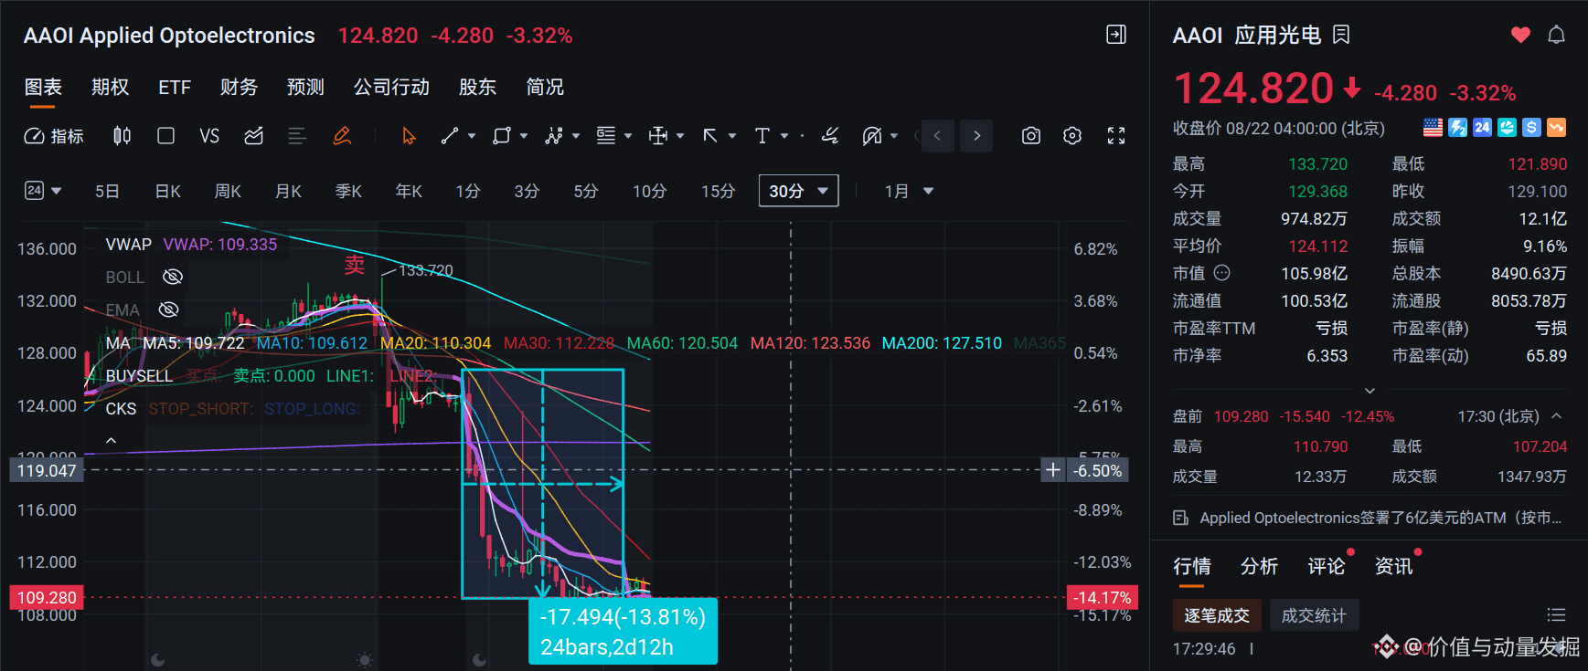Open chart settings gear icon
Viewport: 1588px width, 671px height.
pyautogui.click(x=1072, y=136)
